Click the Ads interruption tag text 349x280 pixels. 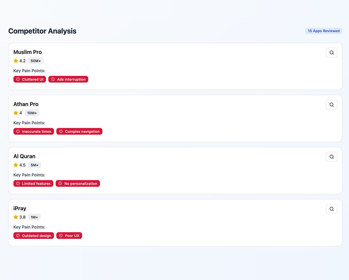71,79
